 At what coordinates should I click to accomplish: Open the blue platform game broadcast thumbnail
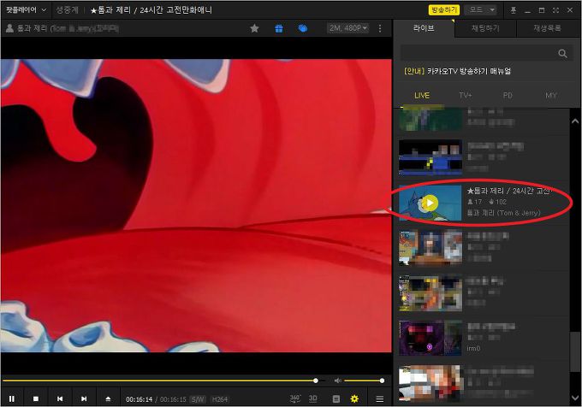coord(431,157)
